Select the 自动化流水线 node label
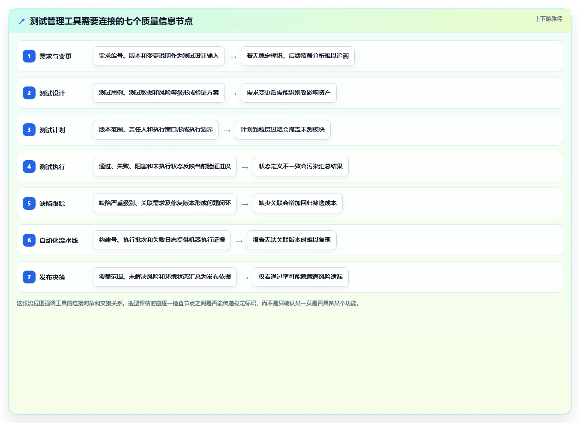580x423 pixels. click(x=59, y=240)
